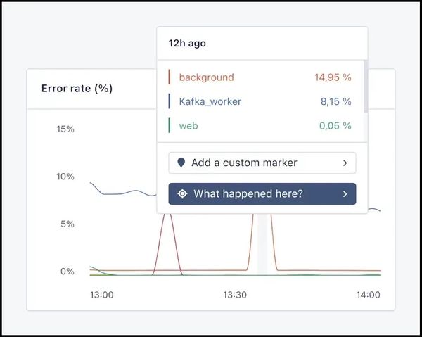This screenshot has width=422, height=337.
Task: Click the red background color bar
Action: 170,77
